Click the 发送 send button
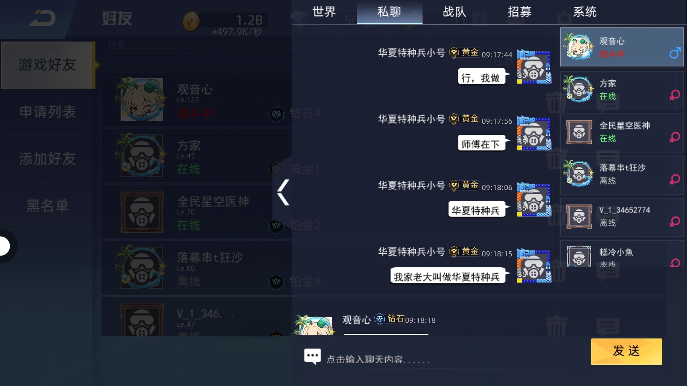The image size is (687, 386). [627, 351]
